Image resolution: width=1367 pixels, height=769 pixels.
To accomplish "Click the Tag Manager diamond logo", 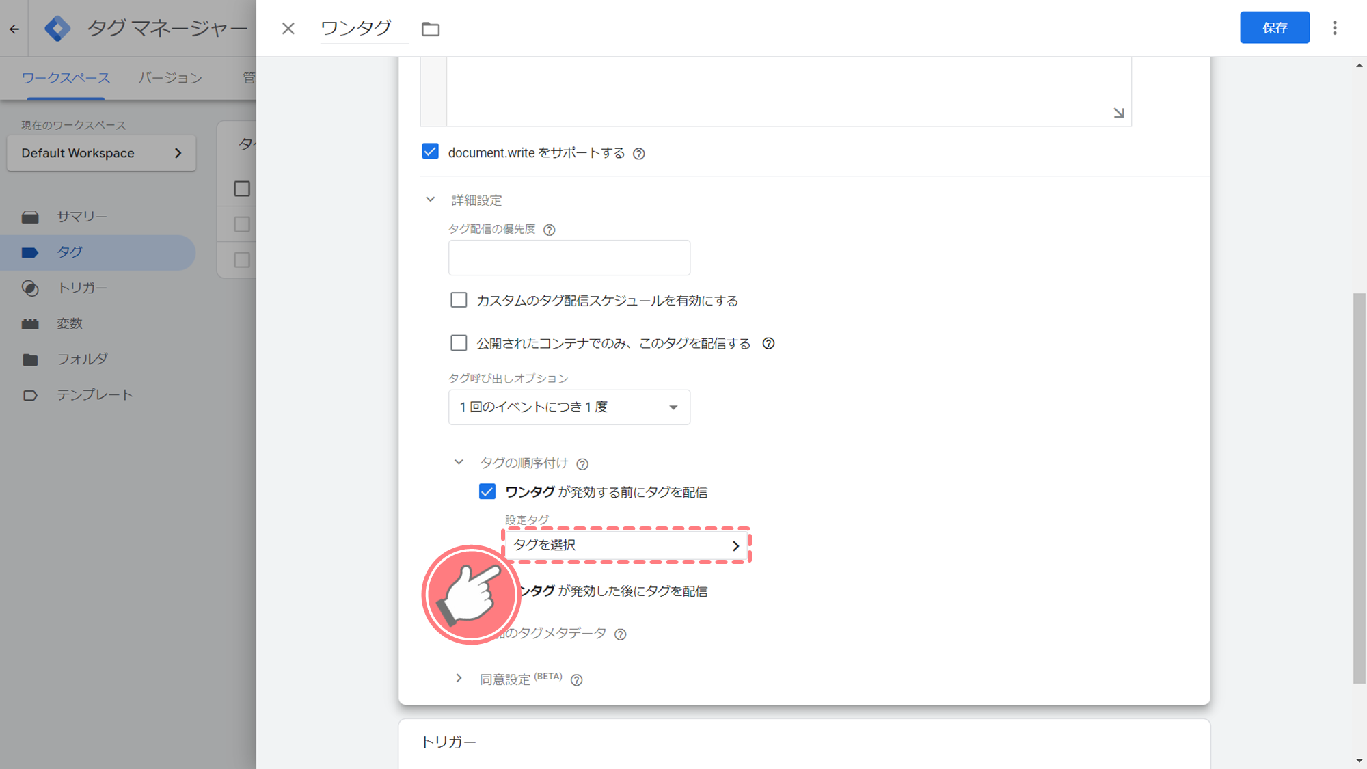I will click(x=57, y=29).
